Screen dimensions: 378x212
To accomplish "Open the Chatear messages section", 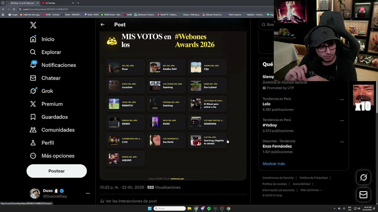I will pos(45,78).
